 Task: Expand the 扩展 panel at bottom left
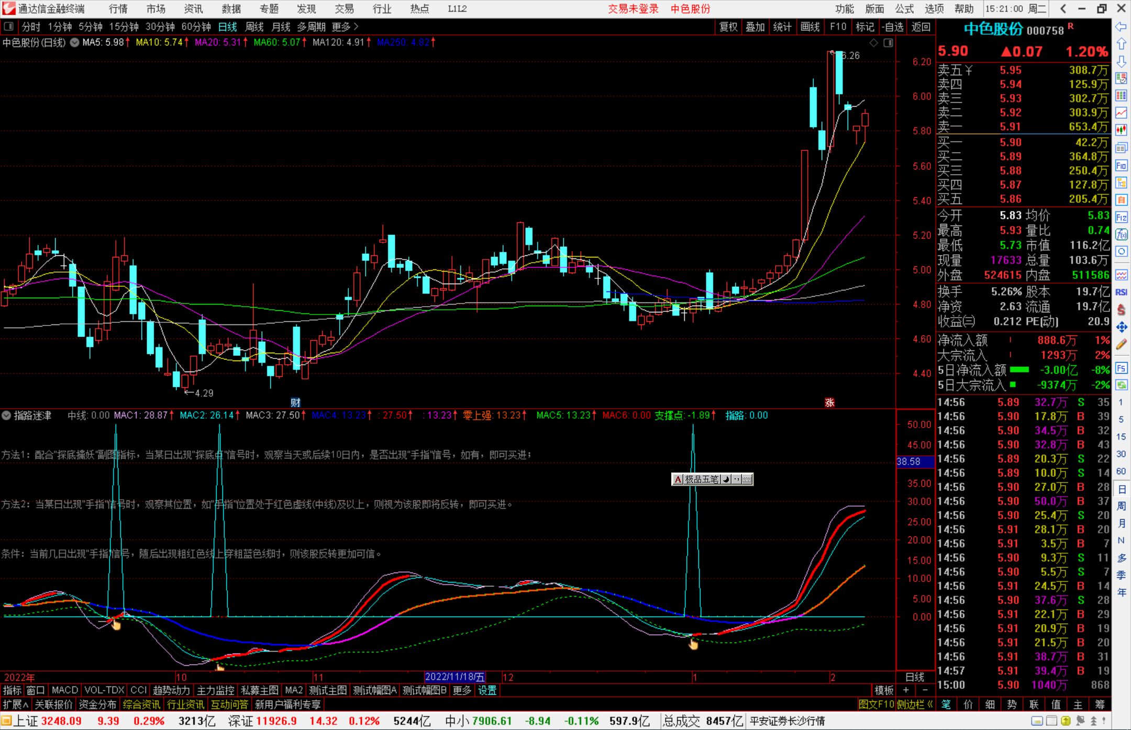pyautogui.click(x=15, y=704)
